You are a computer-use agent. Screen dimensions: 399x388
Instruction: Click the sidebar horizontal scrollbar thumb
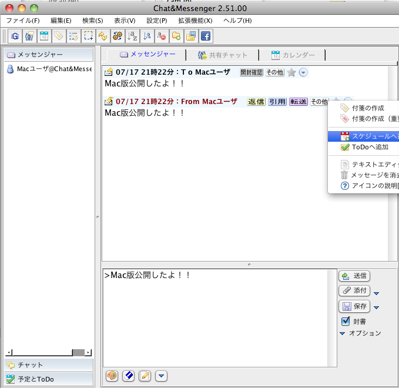[x=78, y=353]
